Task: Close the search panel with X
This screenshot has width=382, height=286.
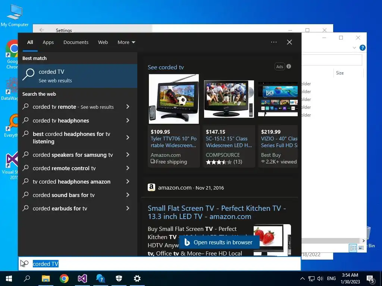Action: [289, 42]
